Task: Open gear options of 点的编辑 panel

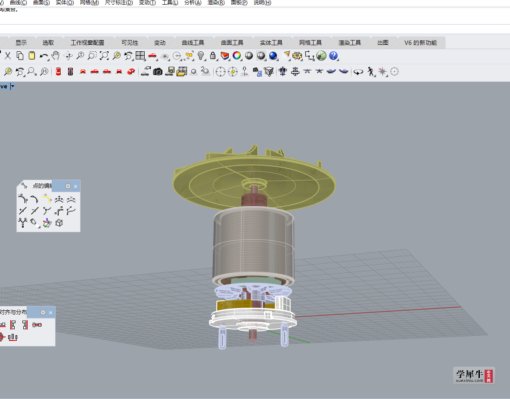Action: tap(68, 186)
